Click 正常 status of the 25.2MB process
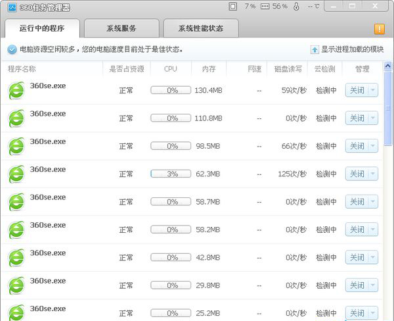Screen dimensions: 394x321 pyautogui.click(x=126, y=313)
